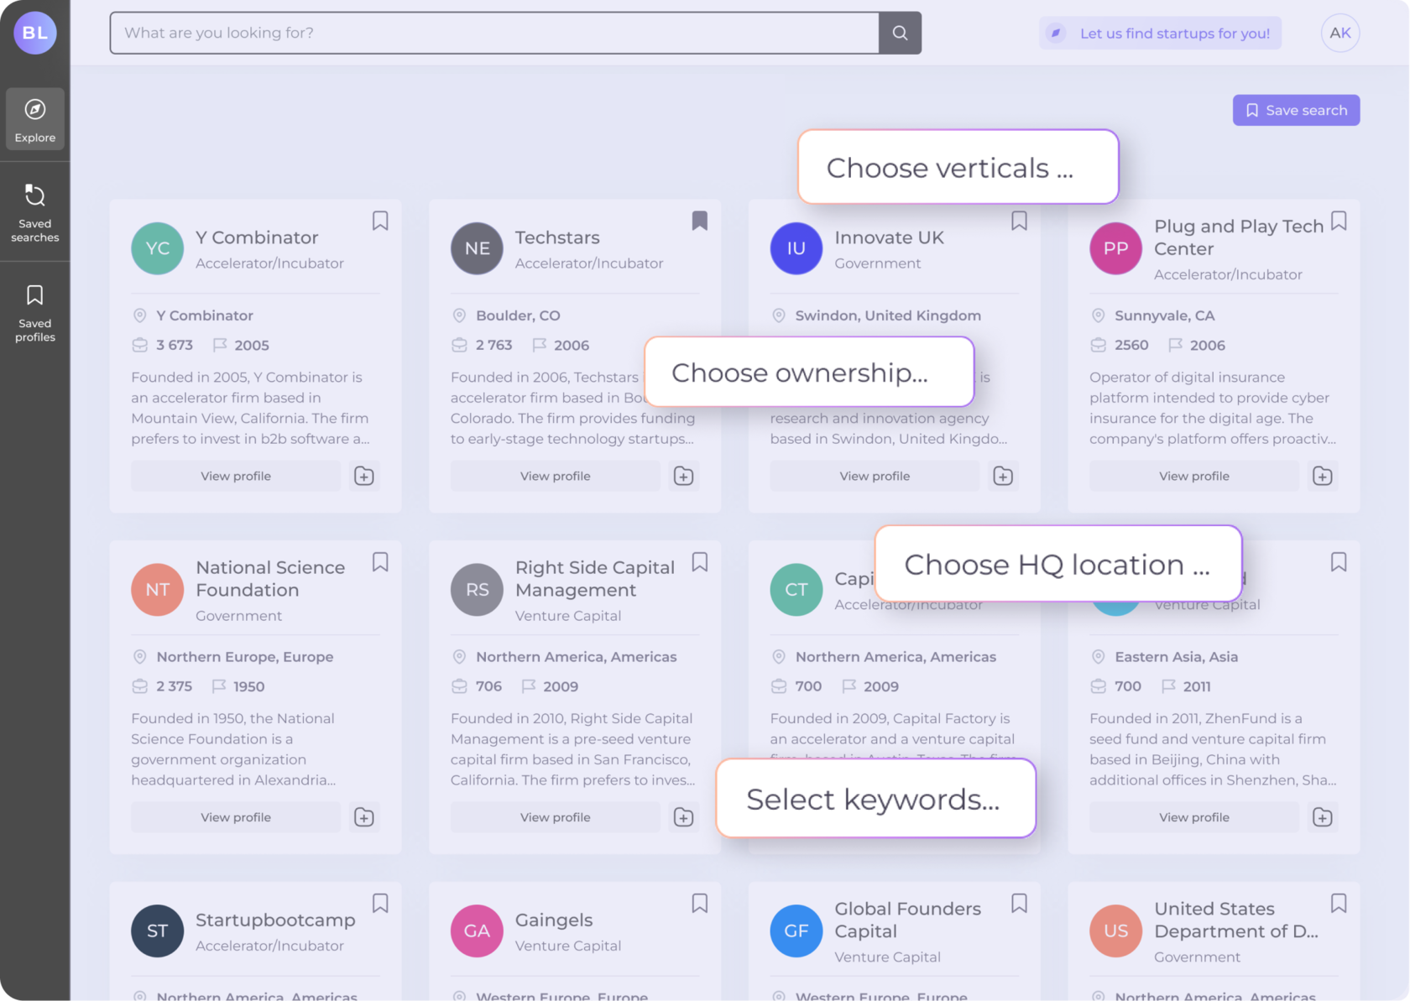This screenshot has width=1410, height=1001.
Task: Open the AK user account avatar
Action: coord(1340,33)
